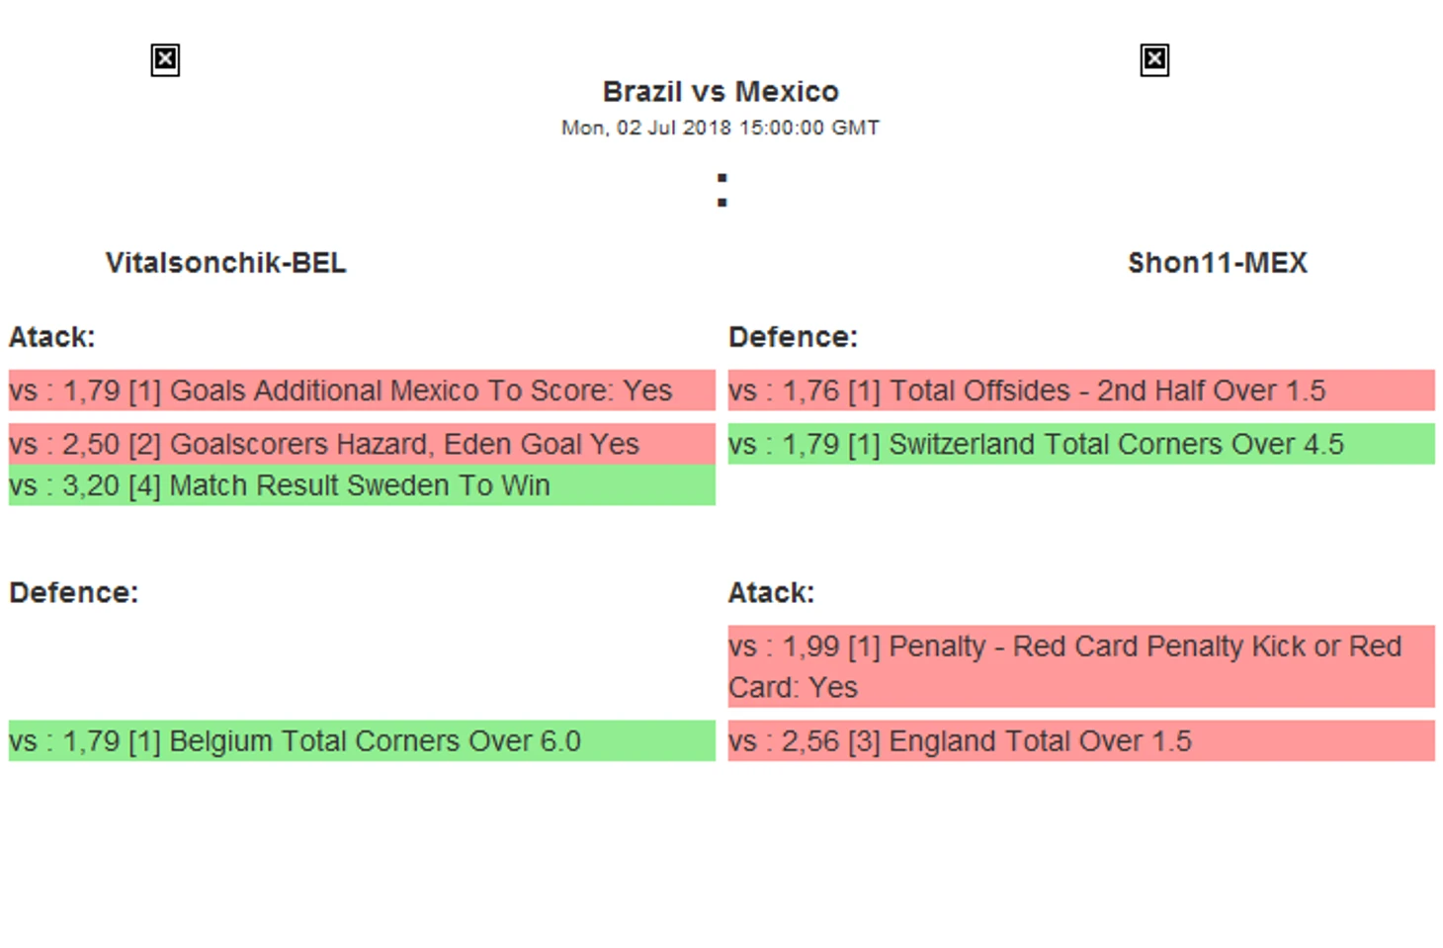The height and width of the screenshot is (948, 1443).
Task: Click the 15:00:00 GMT kickoff time
Action: point(808,128)
